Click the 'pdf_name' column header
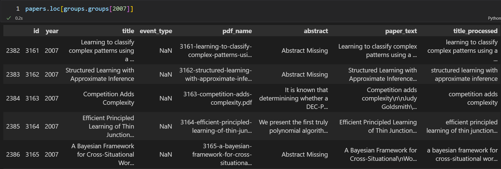This screenshot has height=169, width=501. pyautogui.click(x=237, y=31)
